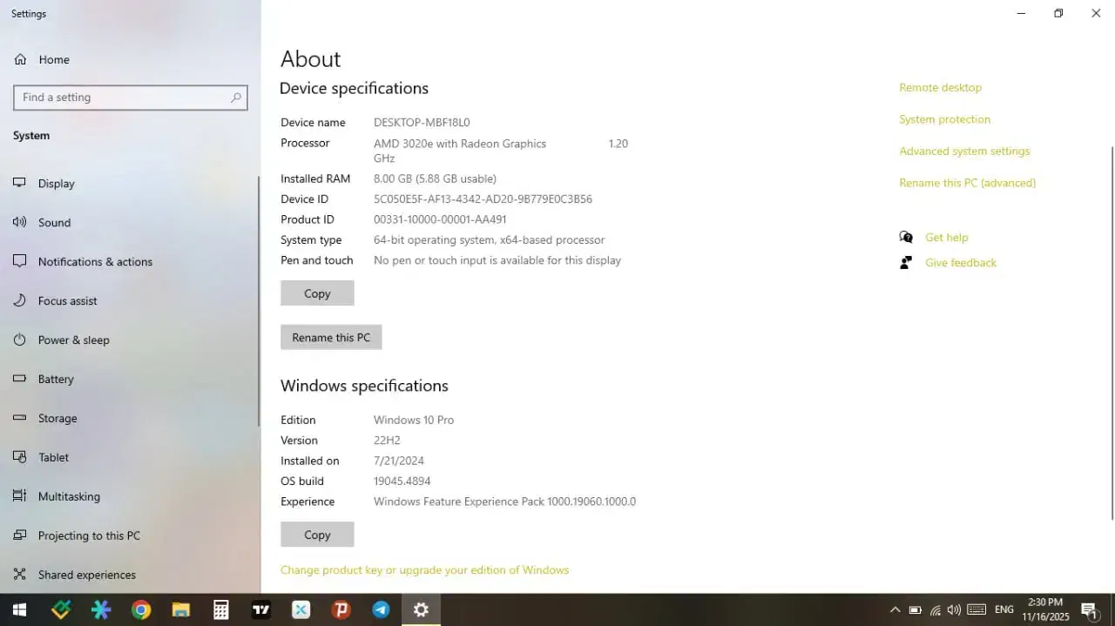Screen dimensions: 1115x626
Task: Open Advanced system settings link
Action: tap(964, 151)
